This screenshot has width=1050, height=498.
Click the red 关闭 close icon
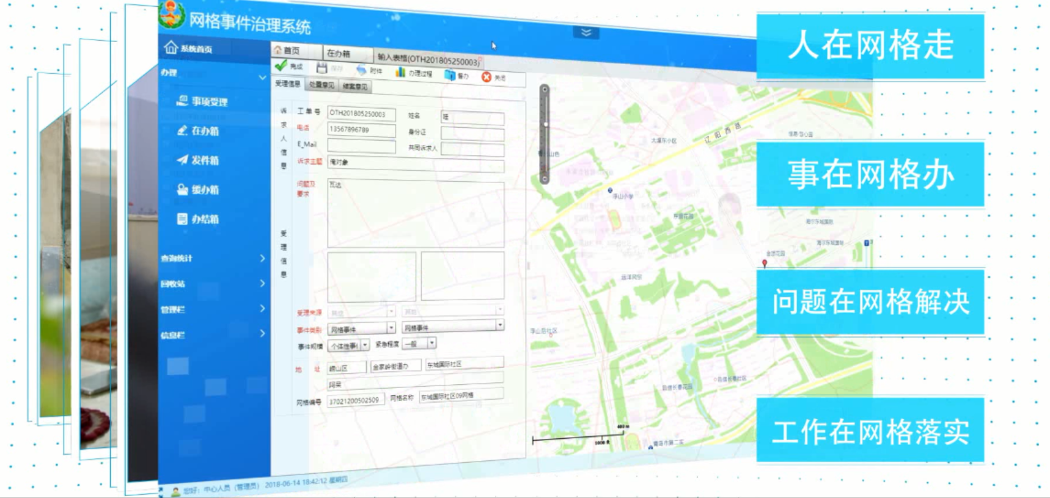[x=486, y=77]
